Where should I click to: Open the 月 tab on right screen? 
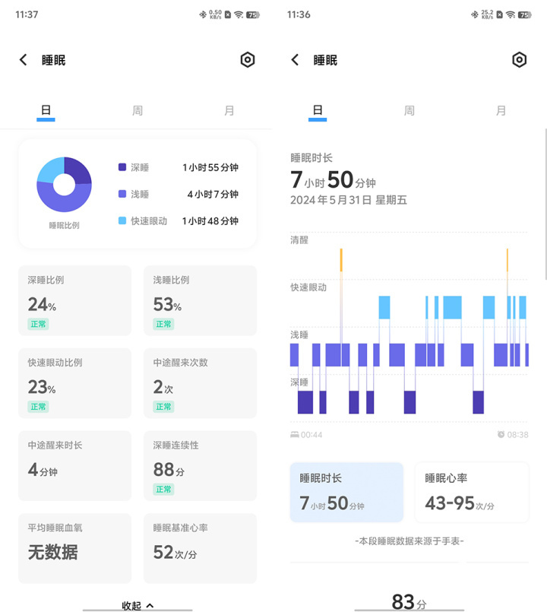coord(501,110)
